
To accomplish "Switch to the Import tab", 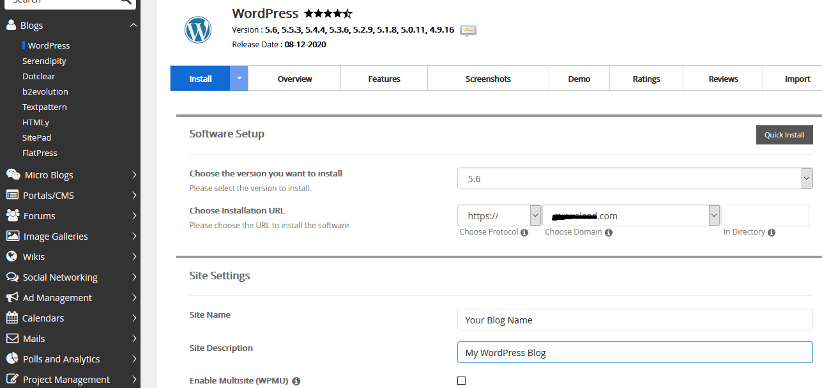I will click(x=793, y=79).
